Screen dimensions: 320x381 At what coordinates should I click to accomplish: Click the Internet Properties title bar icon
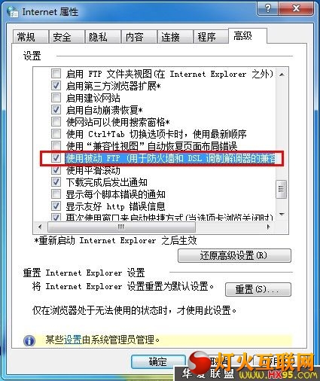[x=13, y=12]
